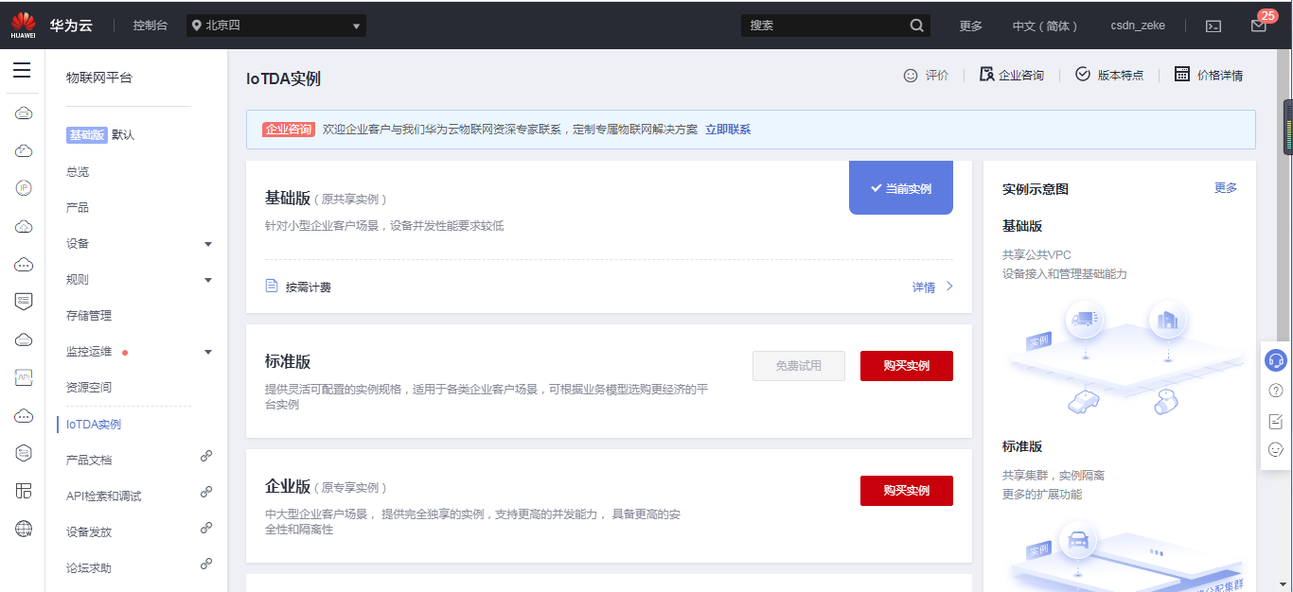Open the smiley face icon in right floating bar
The image size is (1293, 592).
coord(1276,450)
